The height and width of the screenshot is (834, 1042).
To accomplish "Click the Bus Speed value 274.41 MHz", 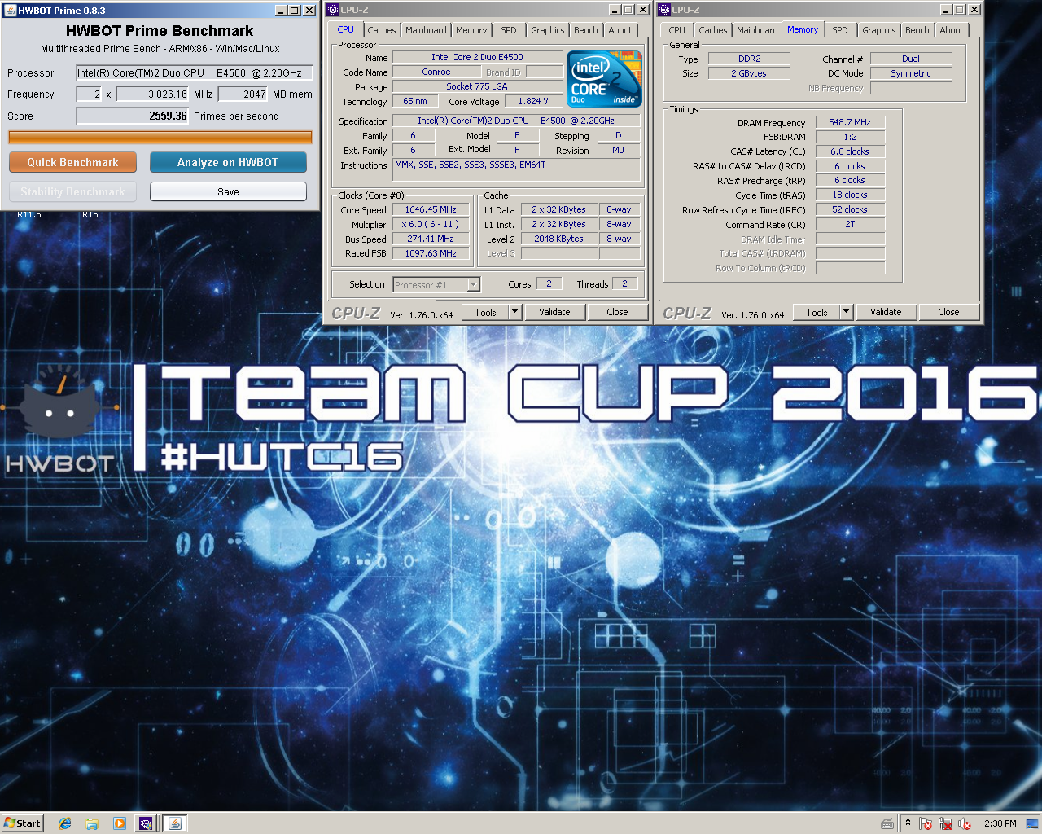I will coord(431,239).
